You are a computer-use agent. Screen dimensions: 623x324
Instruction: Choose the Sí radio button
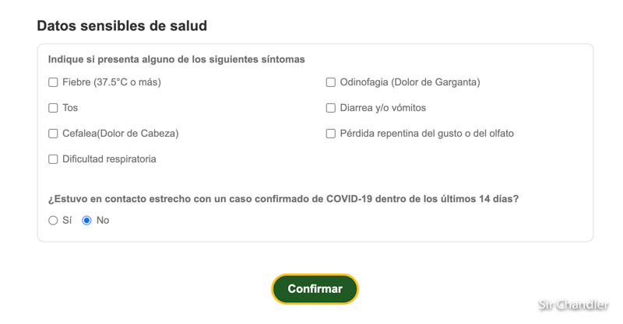53,221
